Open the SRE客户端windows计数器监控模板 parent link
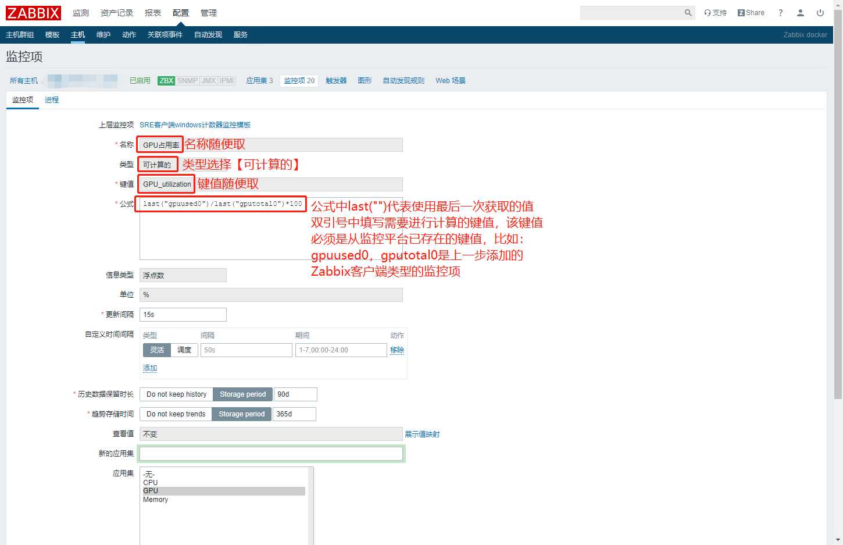 [195, 125]
